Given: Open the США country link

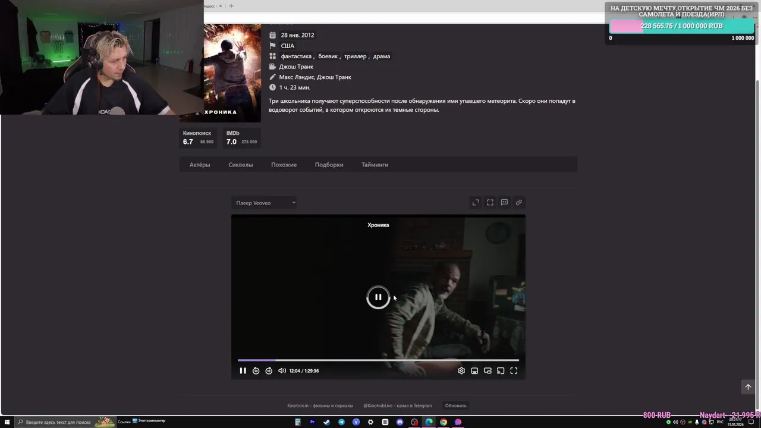Looking at the screenshot, I should point(288,46).
